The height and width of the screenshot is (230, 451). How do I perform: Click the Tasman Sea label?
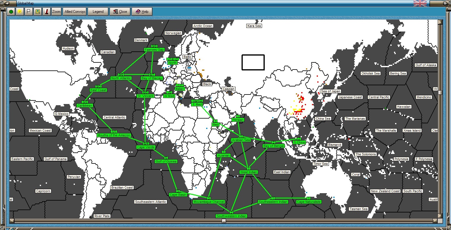359,209
